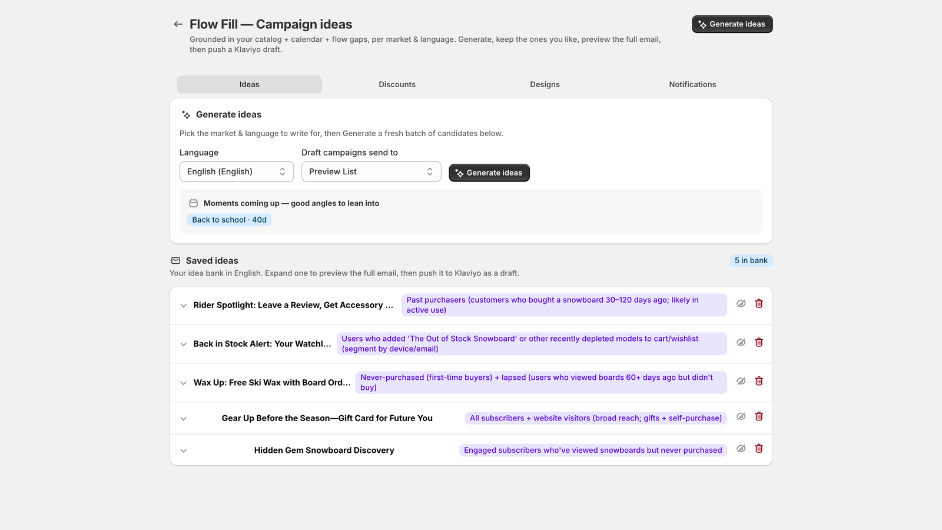Image resolution: width=942 pixels, height=530 pixels.
Task: Hide the Rider Spotlight idea
Action: tap(741, 303)
